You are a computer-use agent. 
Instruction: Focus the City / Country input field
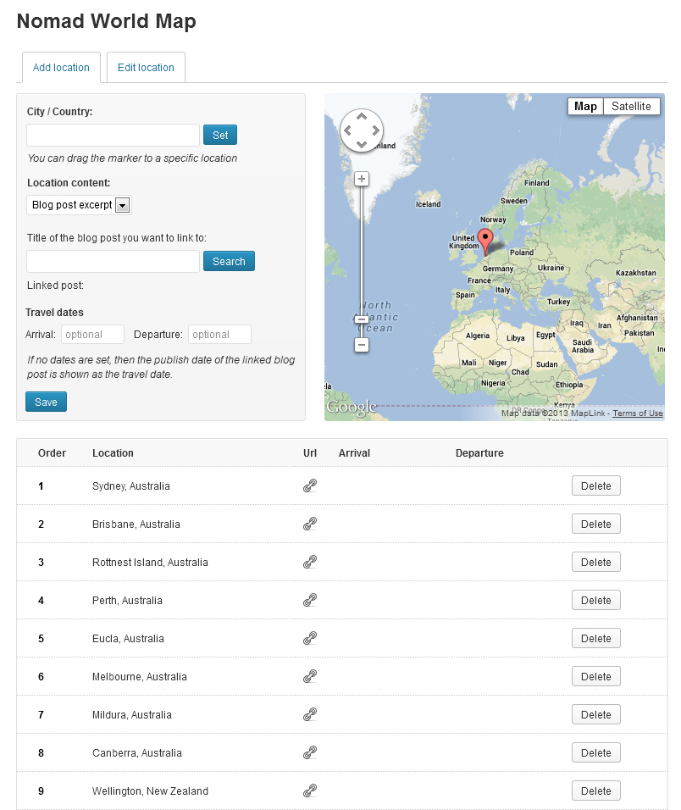coord(113,136)
